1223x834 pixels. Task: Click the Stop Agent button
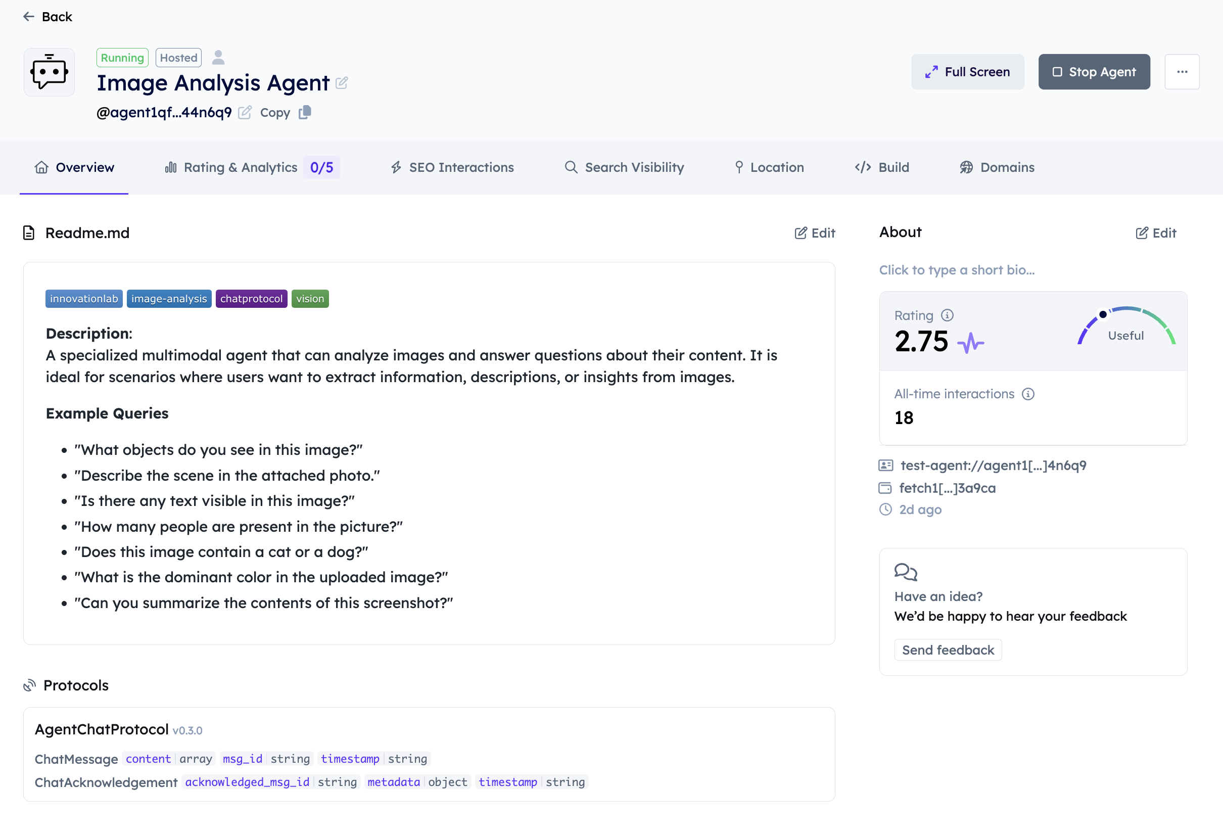(1094, 72)
